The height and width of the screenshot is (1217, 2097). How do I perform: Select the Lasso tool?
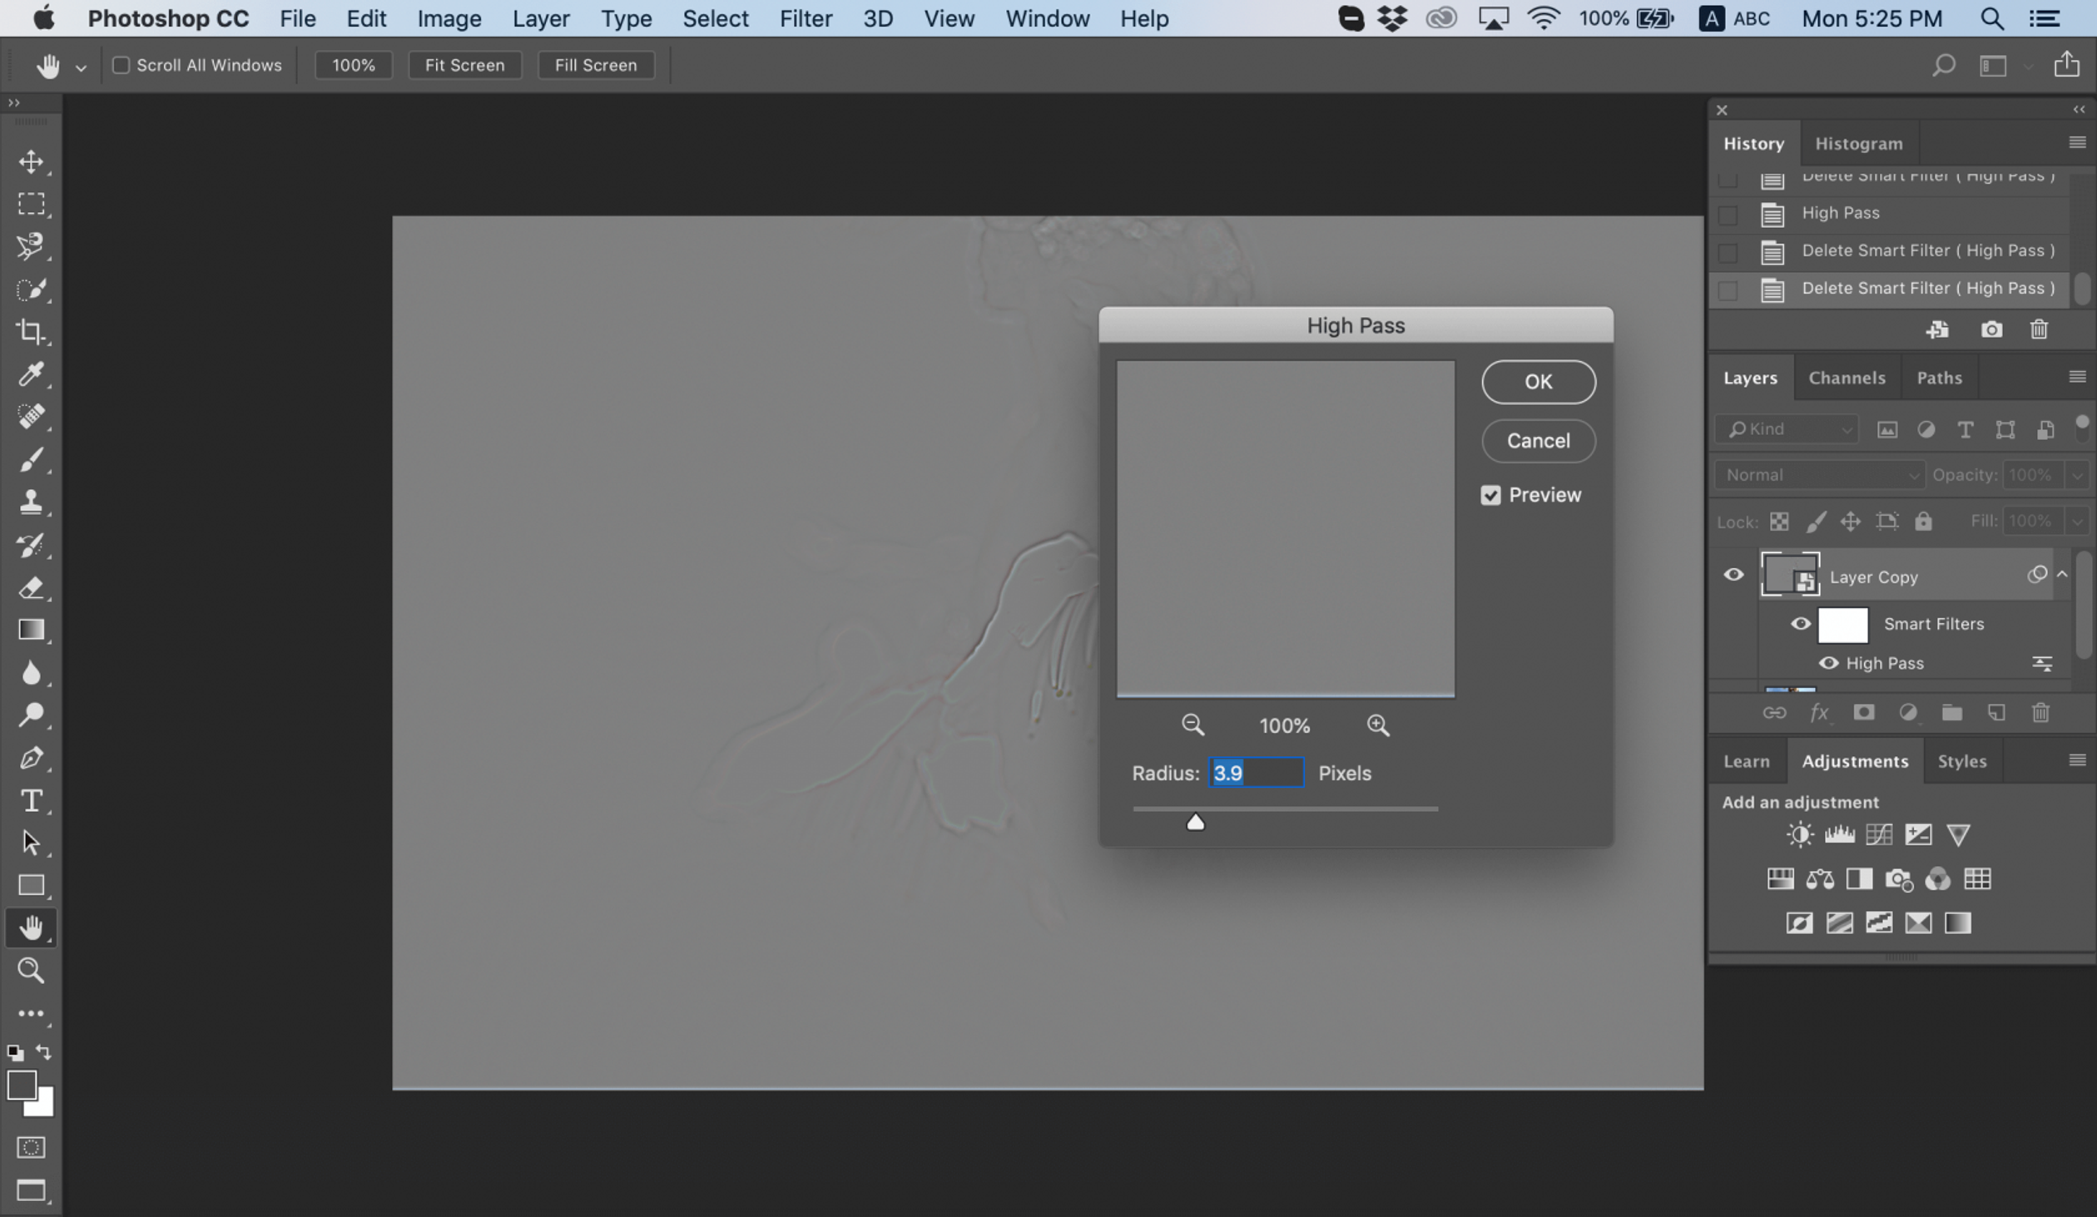[32, 246]
